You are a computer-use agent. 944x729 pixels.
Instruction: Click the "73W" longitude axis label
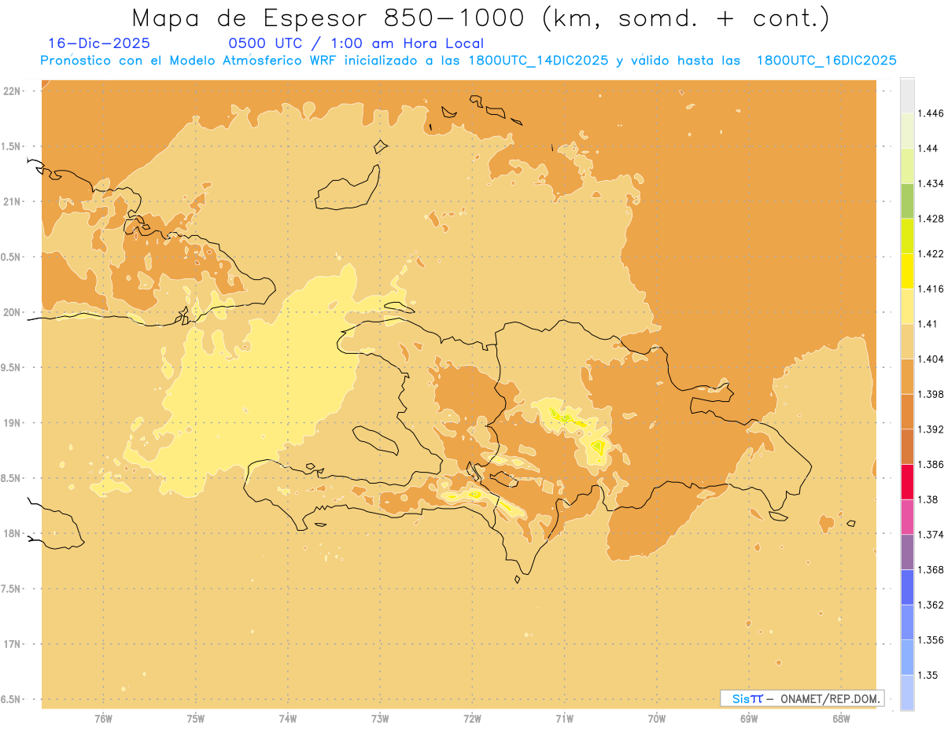(x=380, y=719)
